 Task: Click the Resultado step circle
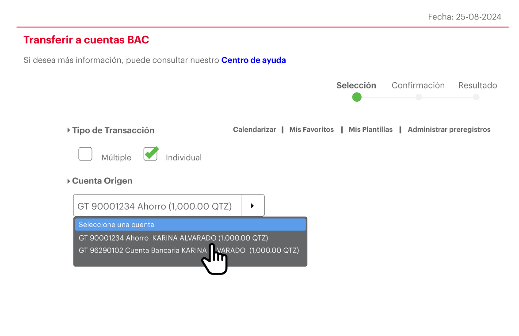point(476,97)
